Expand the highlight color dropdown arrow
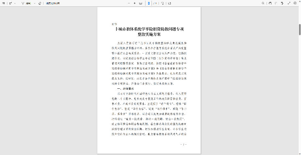Screen dimensions: 301x155 coord(15,3)
